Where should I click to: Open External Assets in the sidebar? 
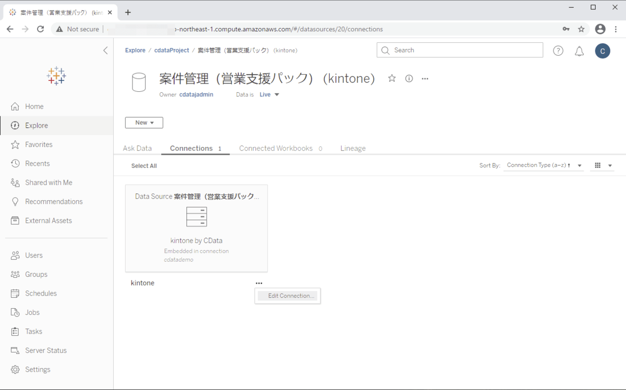point(56,221)
